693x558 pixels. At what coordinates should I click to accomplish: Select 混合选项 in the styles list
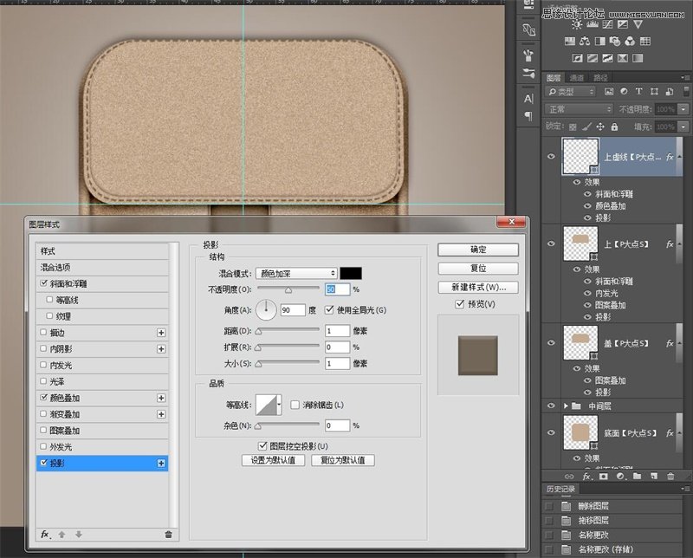[102, 268]
